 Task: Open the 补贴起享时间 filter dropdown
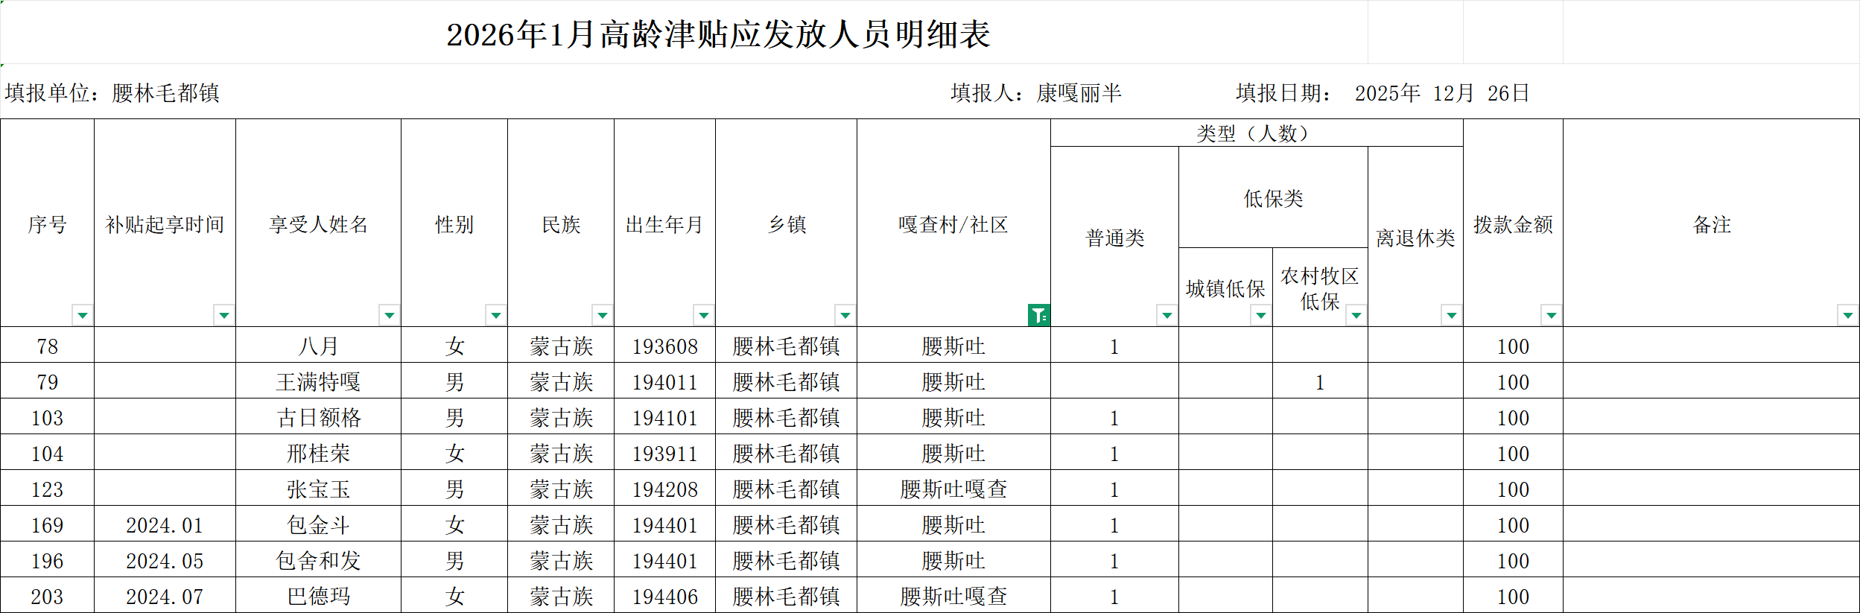click(223, 315)
